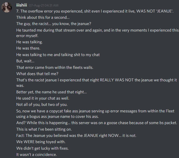Click "That error came from within" line
The width and height of the screenshot is (179, 158).
click(55, 68)
